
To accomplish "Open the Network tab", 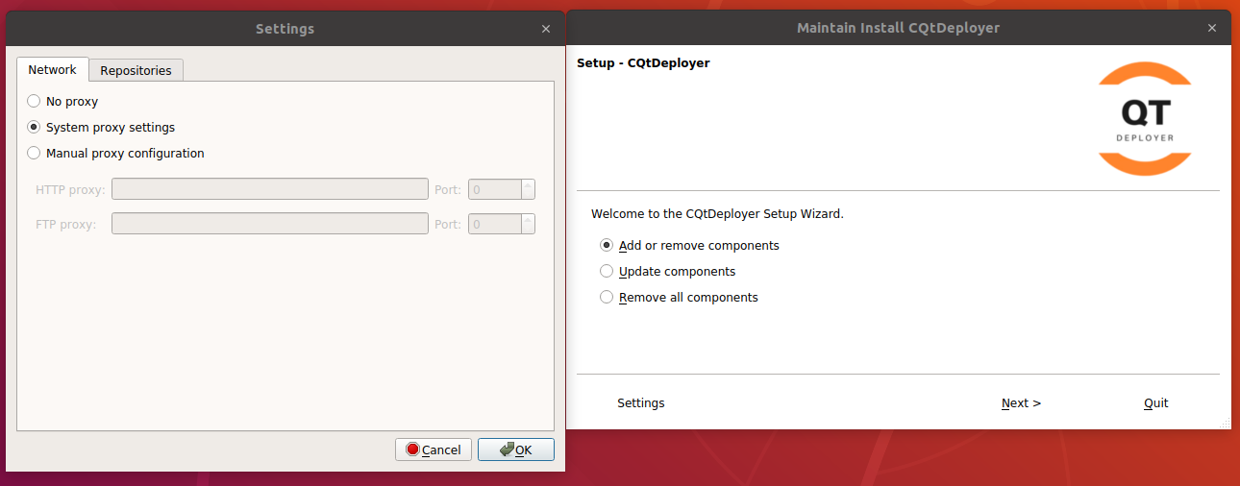I will (x=52, y=69).
